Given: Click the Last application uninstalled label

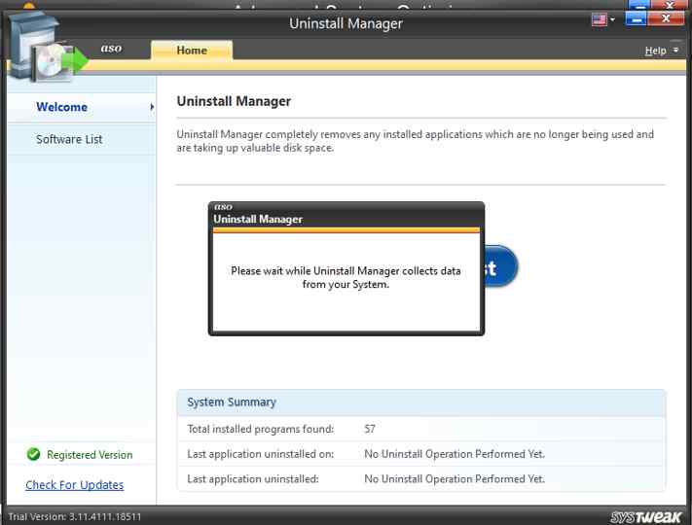Looking at the screenshot, I should (253, 478).
